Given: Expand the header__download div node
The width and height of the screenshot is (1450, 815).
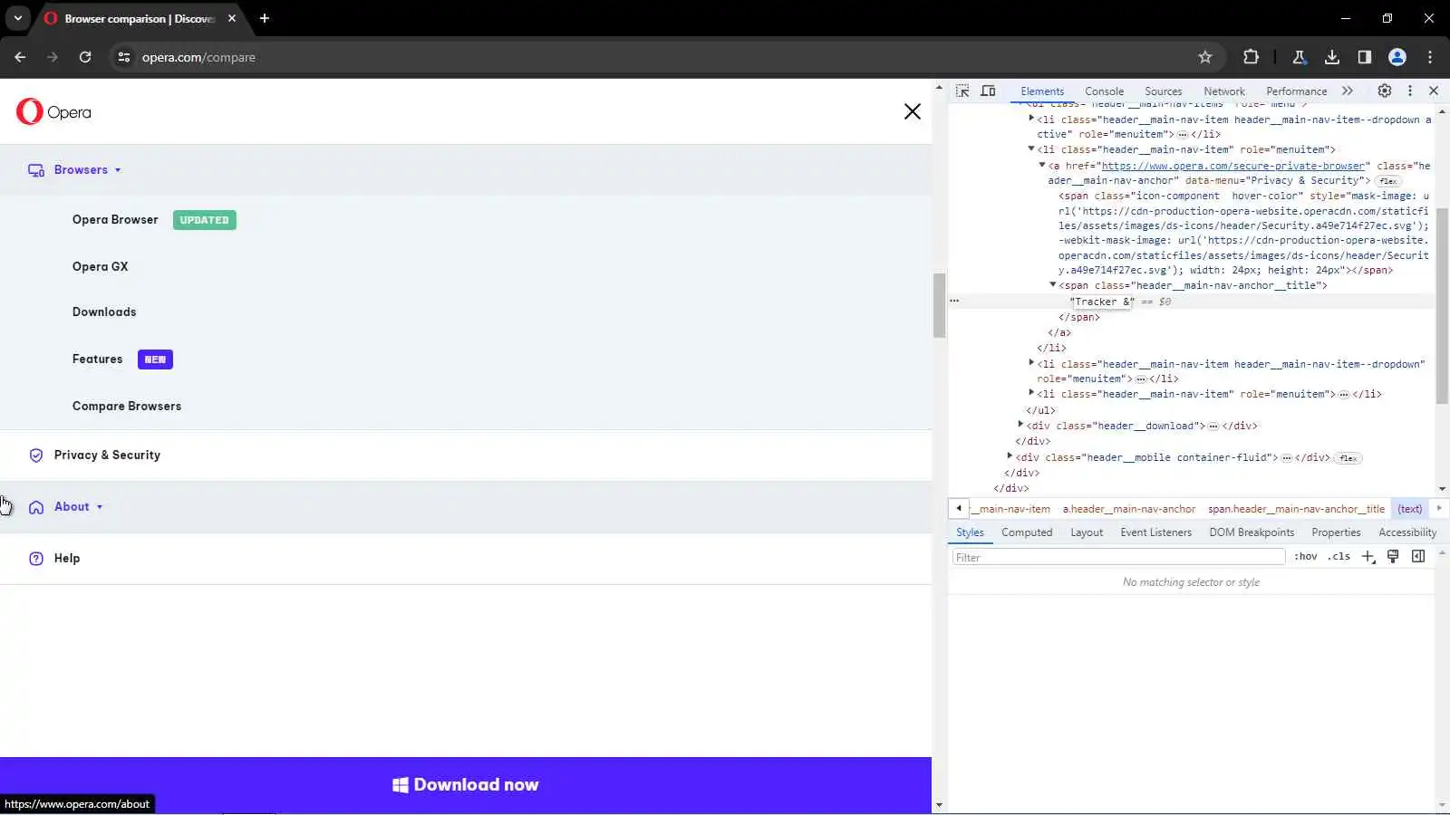Looking at the screenshot, I should pos(1020,425).
